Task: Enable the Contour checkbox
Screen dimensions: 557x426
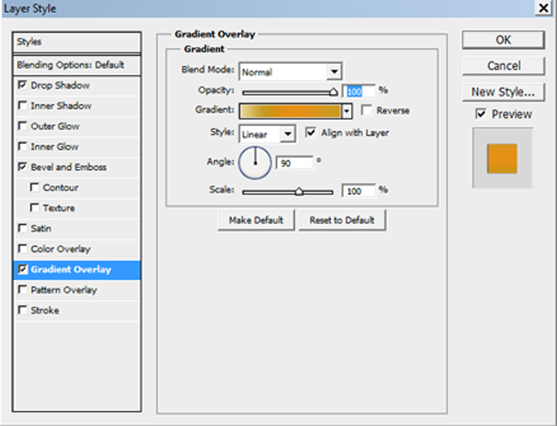Action: point(34,187)
